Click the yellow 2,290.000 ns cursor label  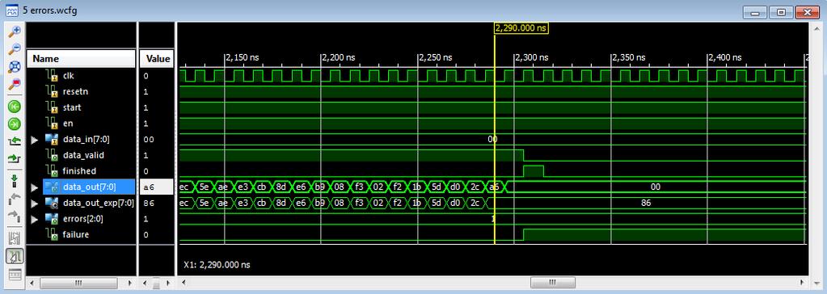521,28
